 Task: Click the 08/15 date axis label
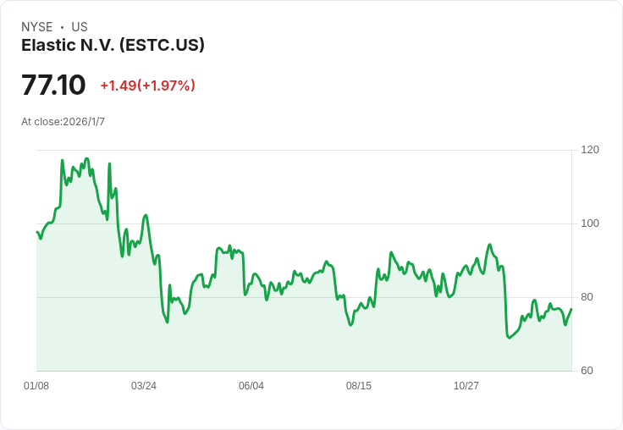click(x=359, y=385)
